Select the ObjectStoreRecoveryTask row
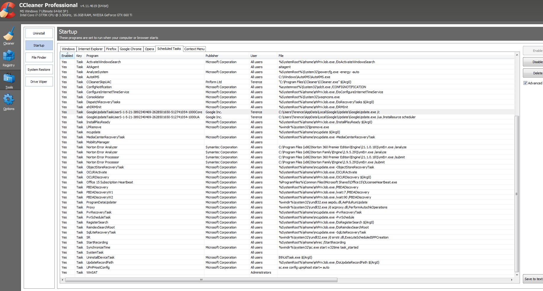This screenshot has height=291, width=543. click(287, 167)
